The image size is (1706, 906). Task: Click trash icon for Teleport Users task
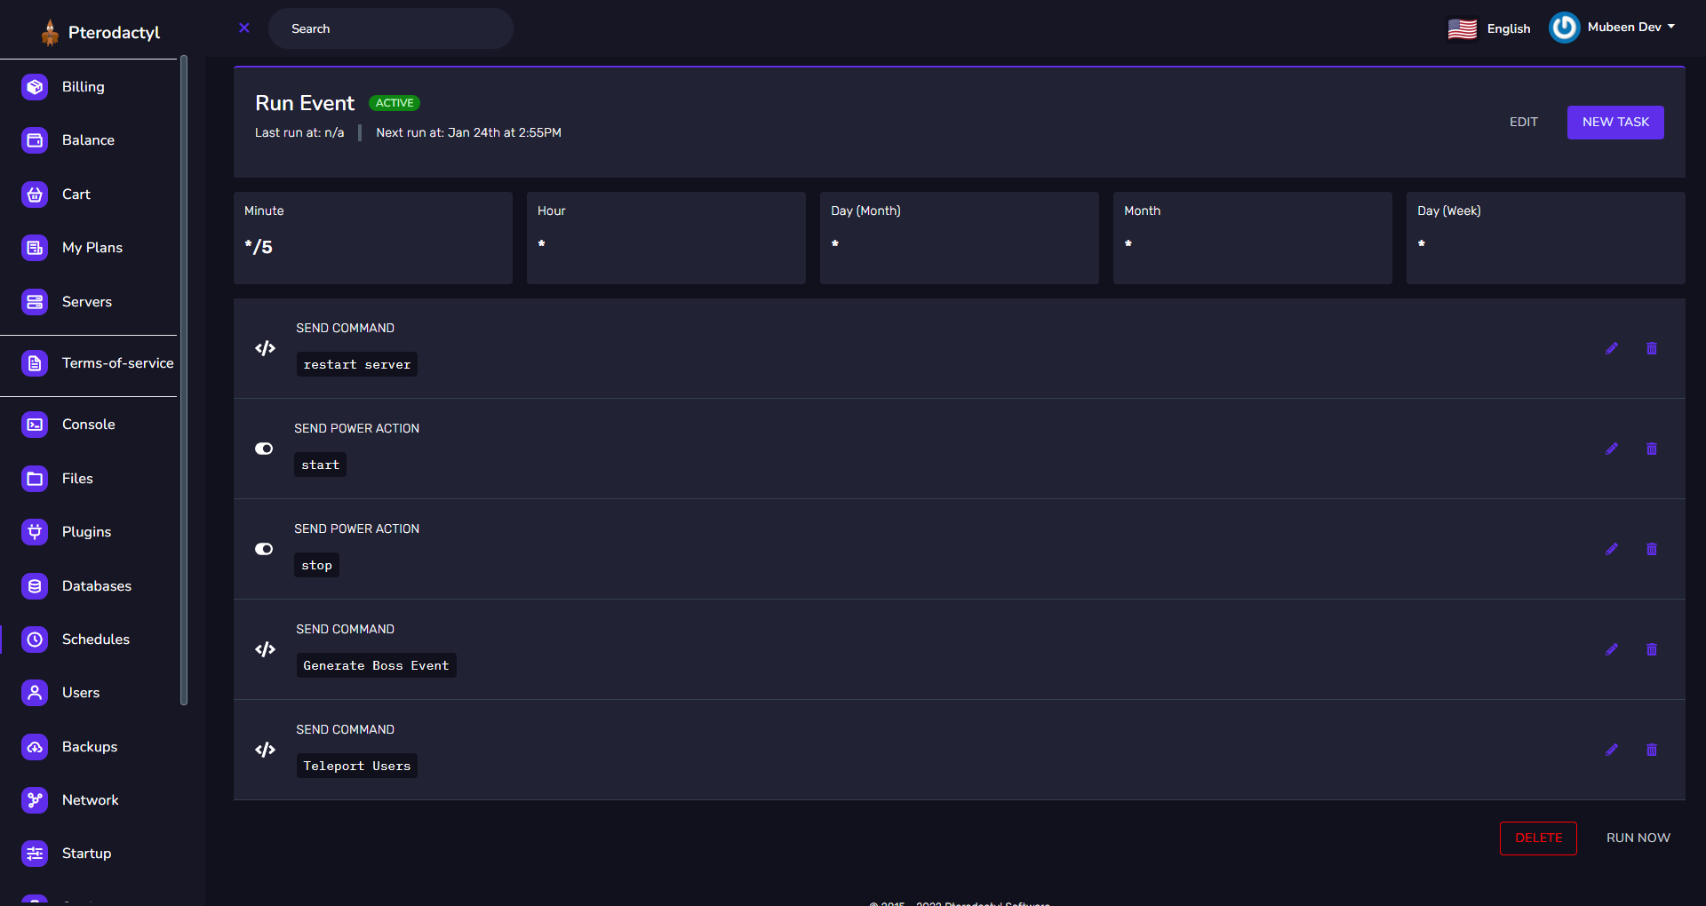(1651, 750)
